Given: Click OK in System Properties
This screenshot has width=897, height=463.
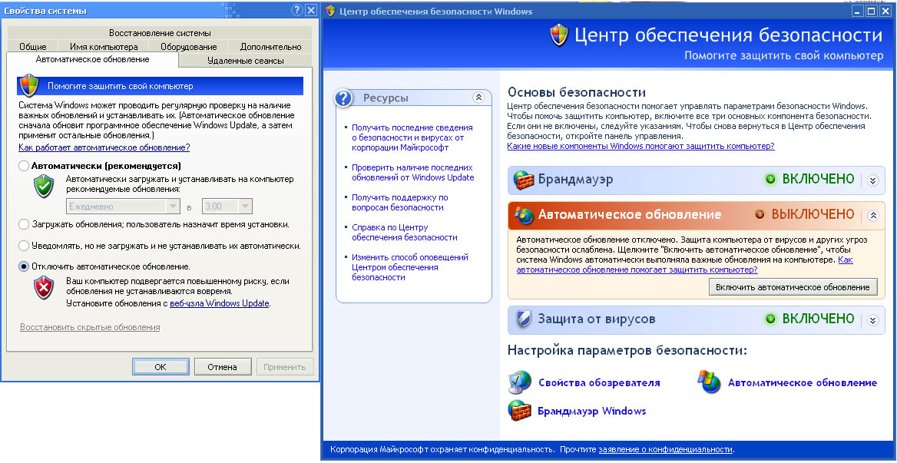Looking at the screenshot, I should [x=161, y=367].
